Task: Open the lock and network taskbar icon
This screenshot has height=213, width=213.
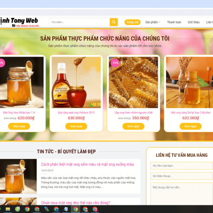Action: 46,209
